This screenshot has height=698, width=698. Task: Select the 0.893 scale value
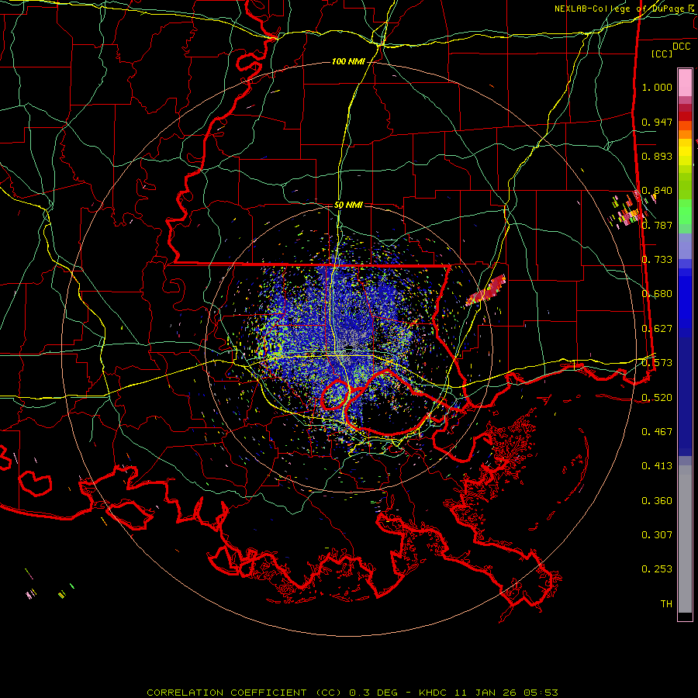(x=657, y=156)
